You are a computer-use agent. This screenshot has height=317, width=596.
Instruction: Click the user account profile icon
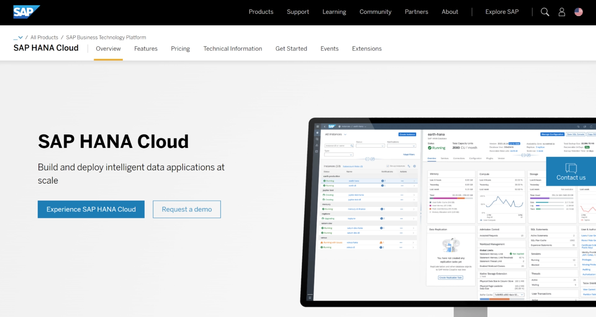click(562, 12)
